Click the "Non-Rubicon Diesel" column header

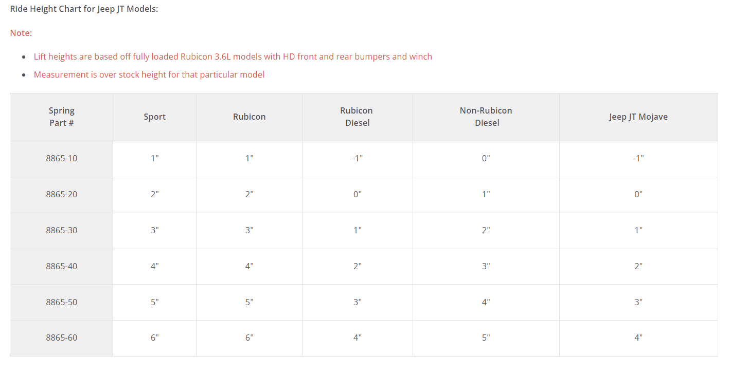pyautogui.click(x=486, y=117)
